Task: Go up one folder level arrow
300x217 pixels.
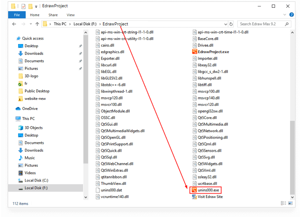Action: pyautogui.click(x=37, y=24)
